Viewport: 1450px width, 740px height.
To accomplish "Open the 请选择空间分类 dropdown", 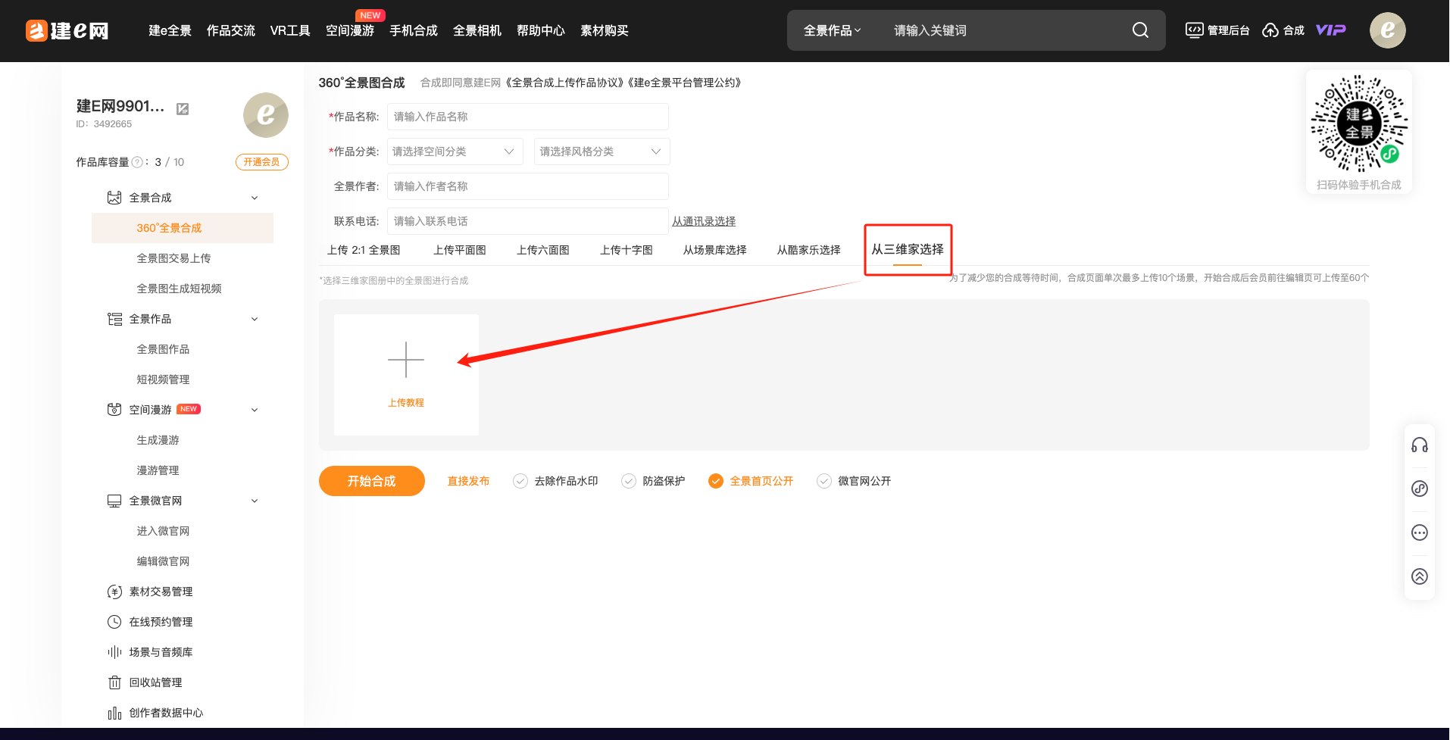I will pyautogui.click(x=454, y=151).
